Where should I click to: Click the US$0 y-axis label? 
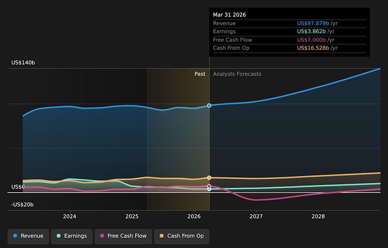pyautogui.click(x=18, y=187)
